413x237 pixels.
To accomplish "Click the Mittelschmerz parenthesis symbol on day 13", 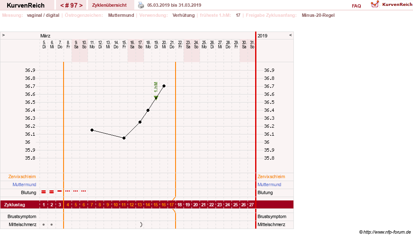I will coord(141,225).
